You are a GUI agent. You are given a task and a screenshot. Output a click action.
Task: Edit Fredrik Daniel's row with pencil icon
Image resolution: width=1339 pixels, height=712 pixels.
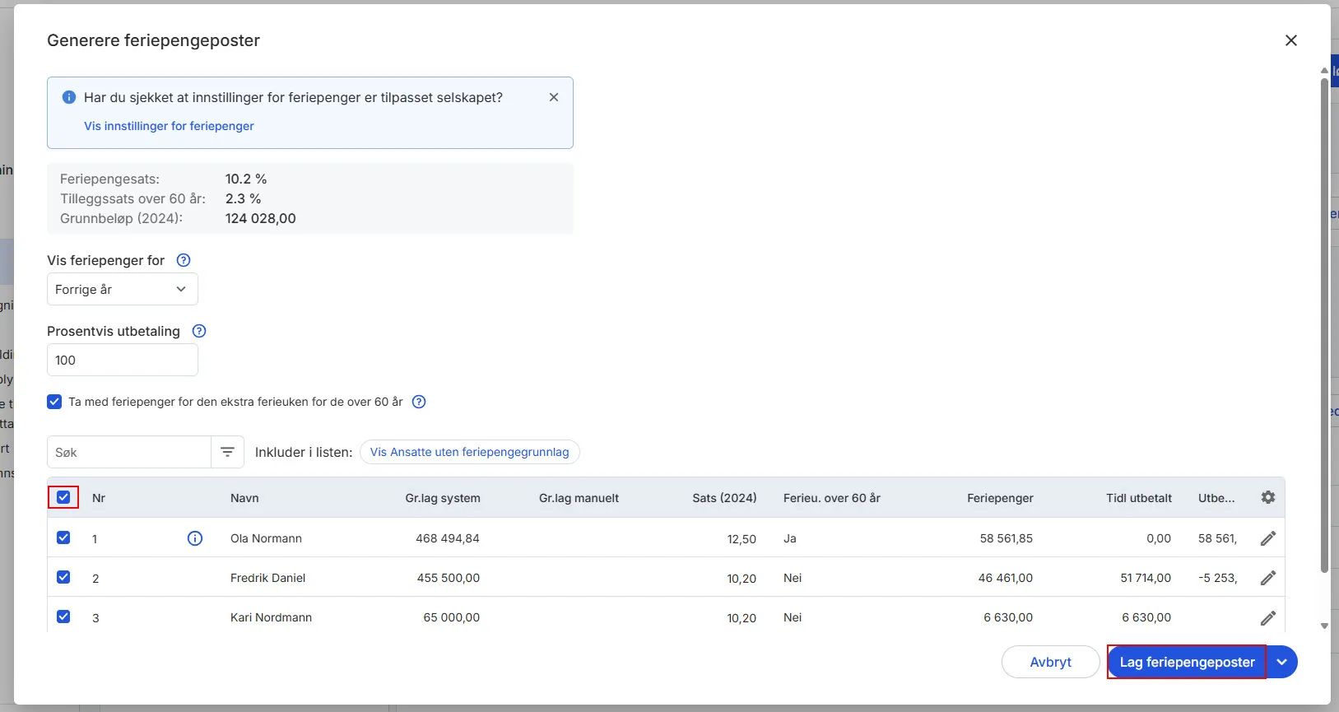[1268, 578]
